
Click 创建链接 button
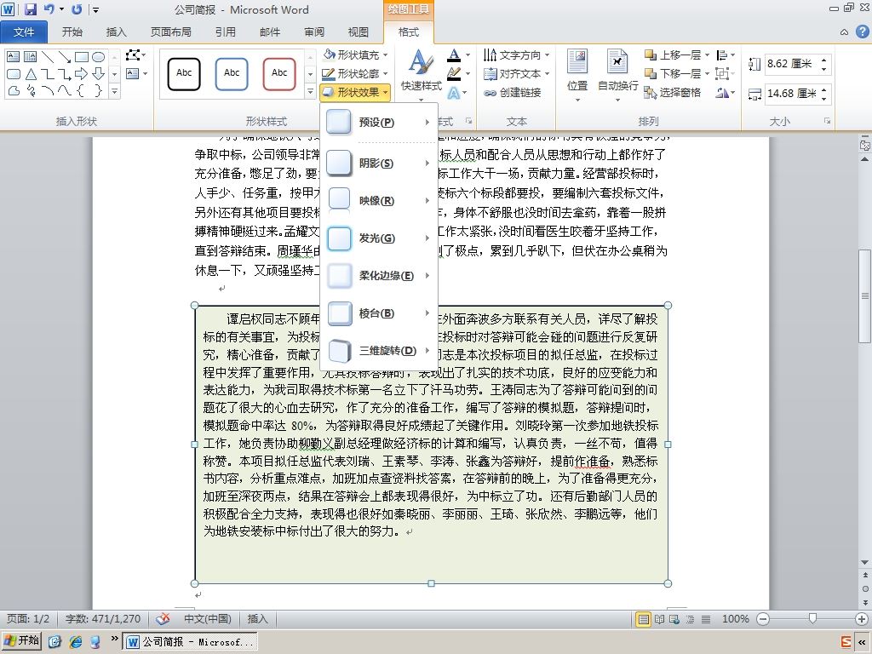click(x=512, y=93)
